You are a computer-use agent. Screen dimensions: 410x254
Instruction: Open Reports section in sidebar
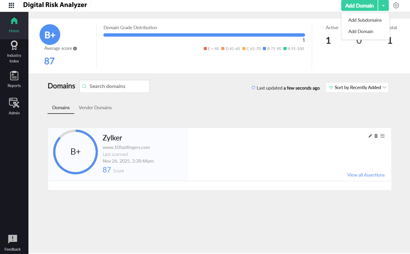coord(14,79)
